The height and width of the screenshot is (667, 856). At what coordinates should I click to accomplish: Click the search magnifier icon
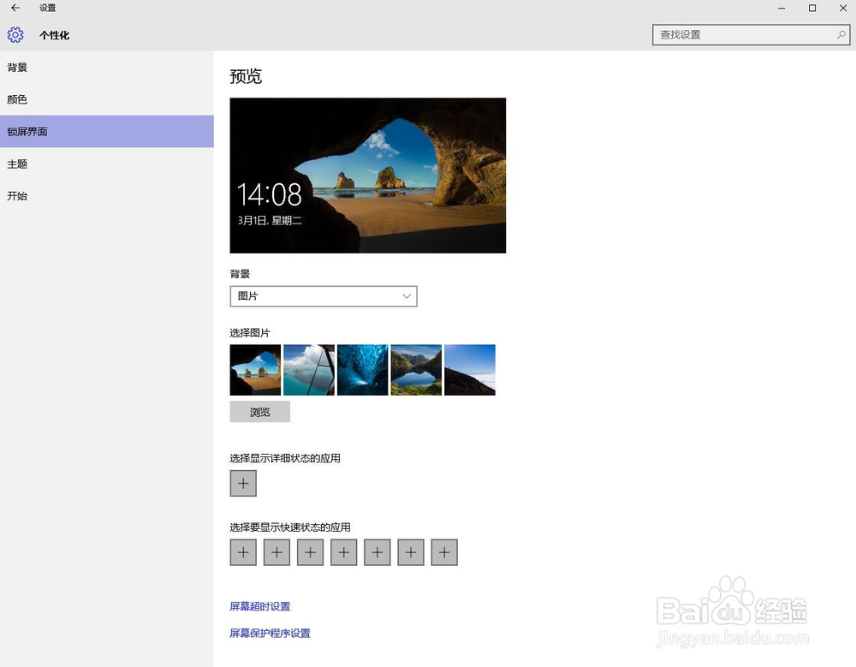pos(841,35)
